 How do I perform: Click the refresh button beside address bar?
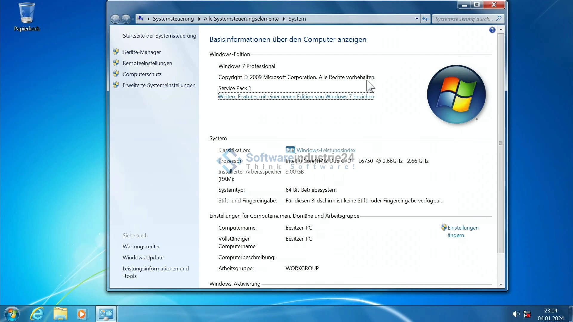425,19
